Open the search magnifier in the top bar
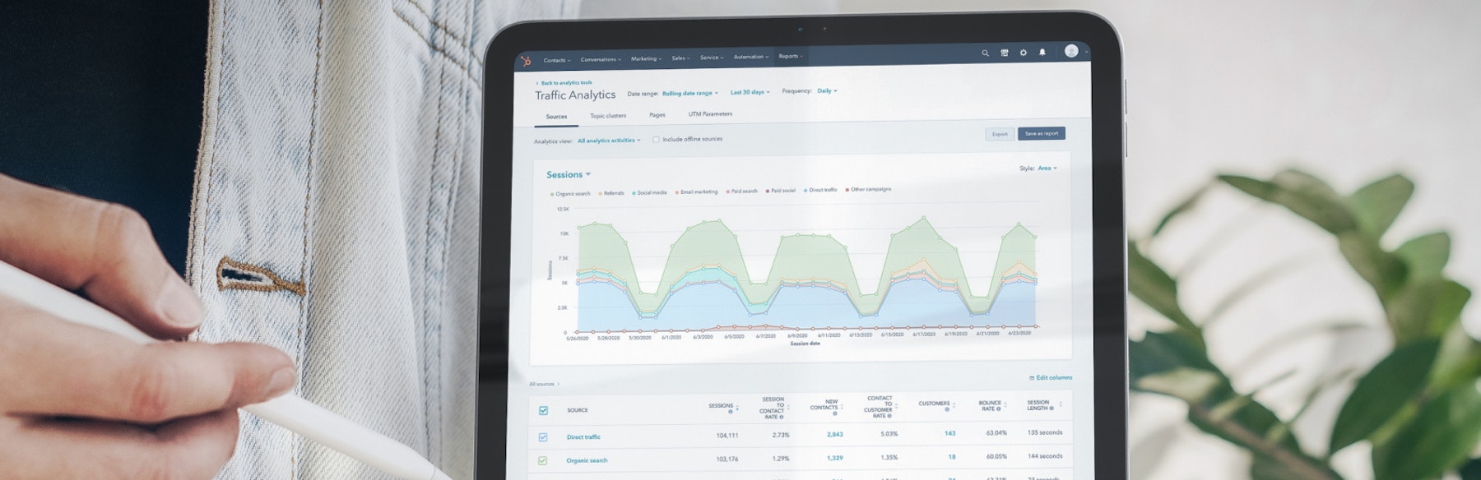This screenshot has width=1481, height=480. (985, 53)
